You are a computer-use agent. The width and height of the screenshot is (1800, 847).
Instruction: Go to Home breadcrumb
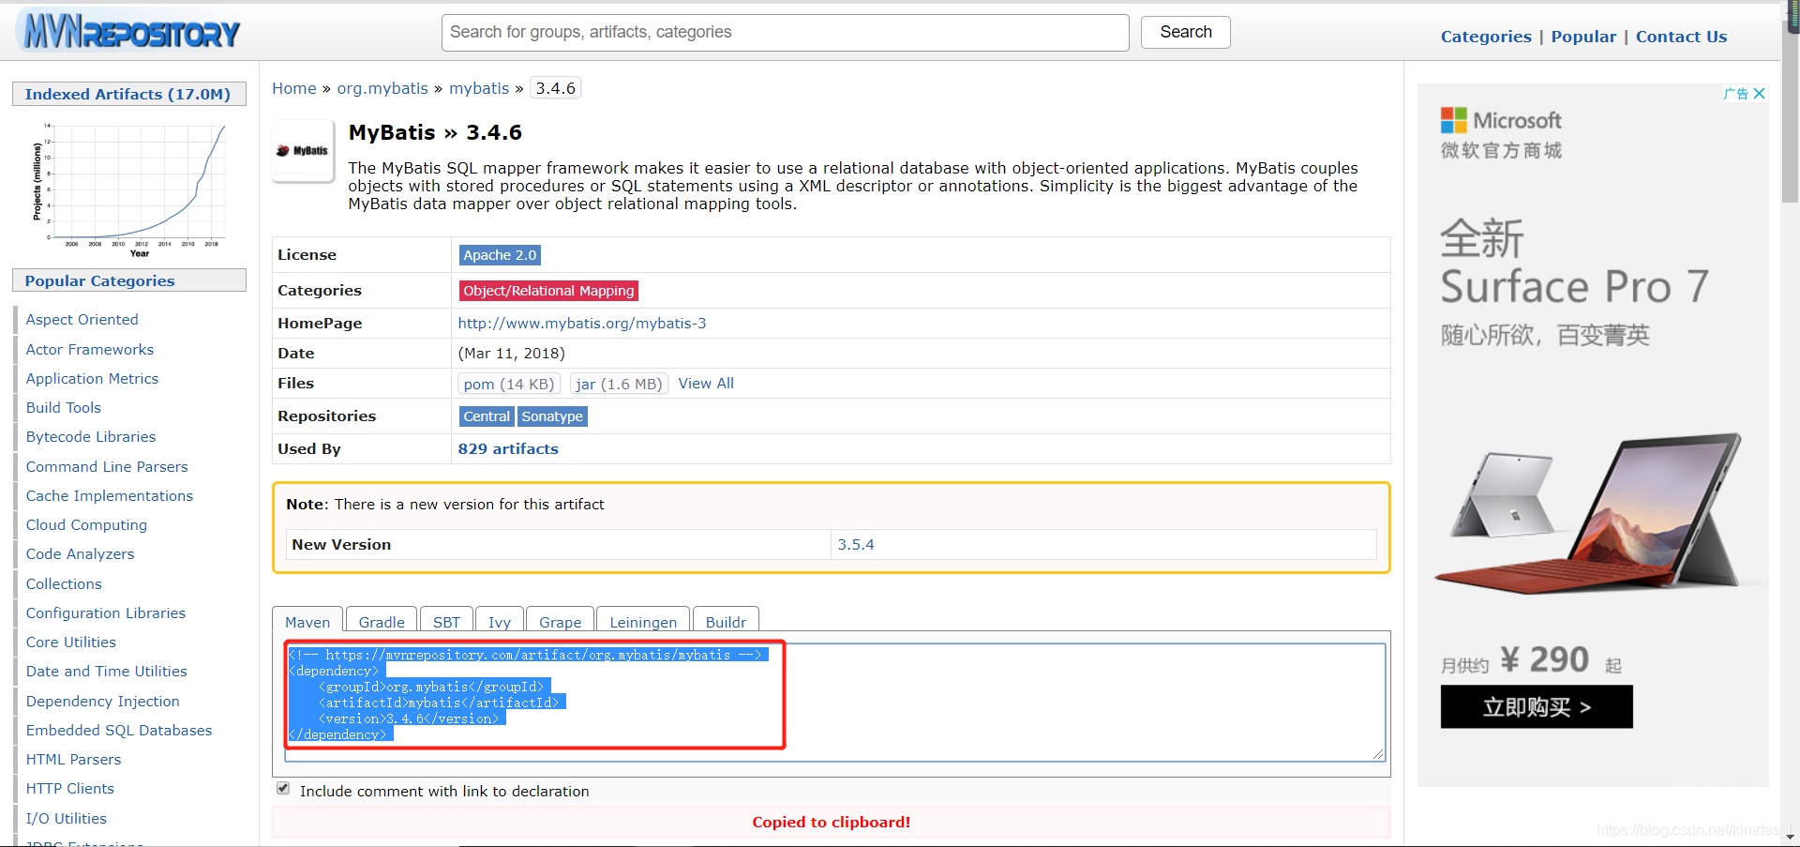coord(294,88)
